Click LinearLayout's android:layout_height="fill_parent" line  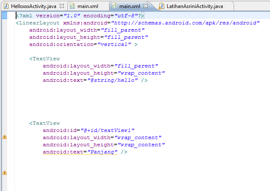(x=88, y=37)
